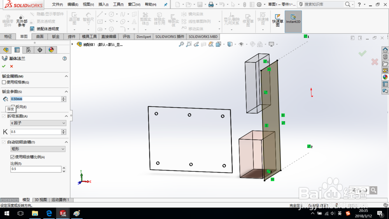389x219 pixels.
Task: Open the Design Library icon in task pane
Action: click(385, 57)
